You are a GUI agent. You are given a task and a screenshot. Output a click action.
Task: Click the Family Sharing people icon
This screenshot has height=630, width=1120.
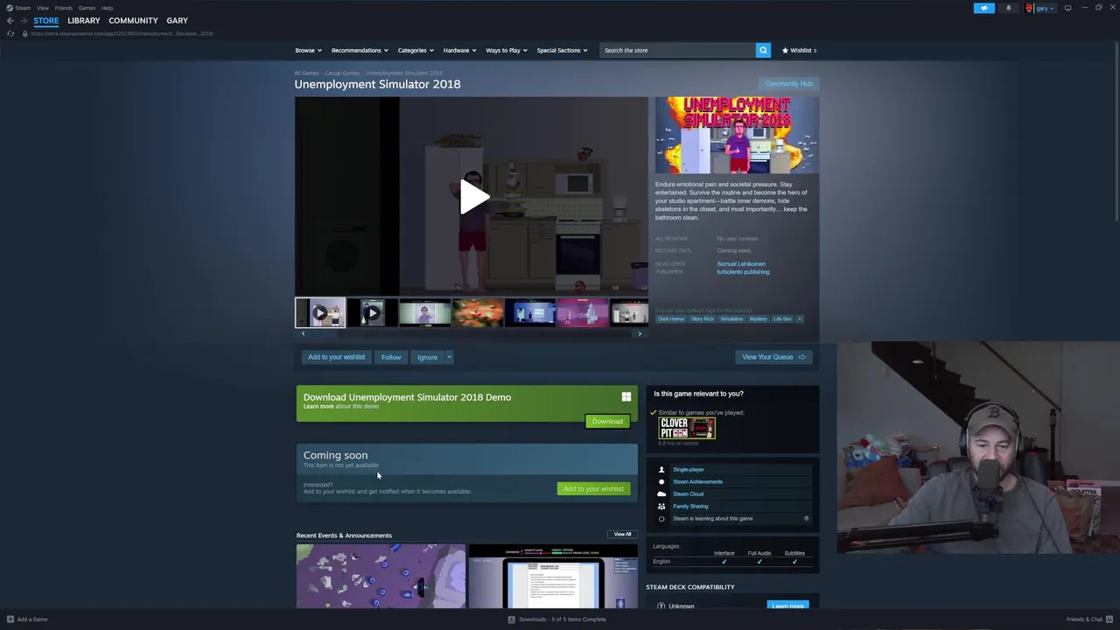coord(661,506)
